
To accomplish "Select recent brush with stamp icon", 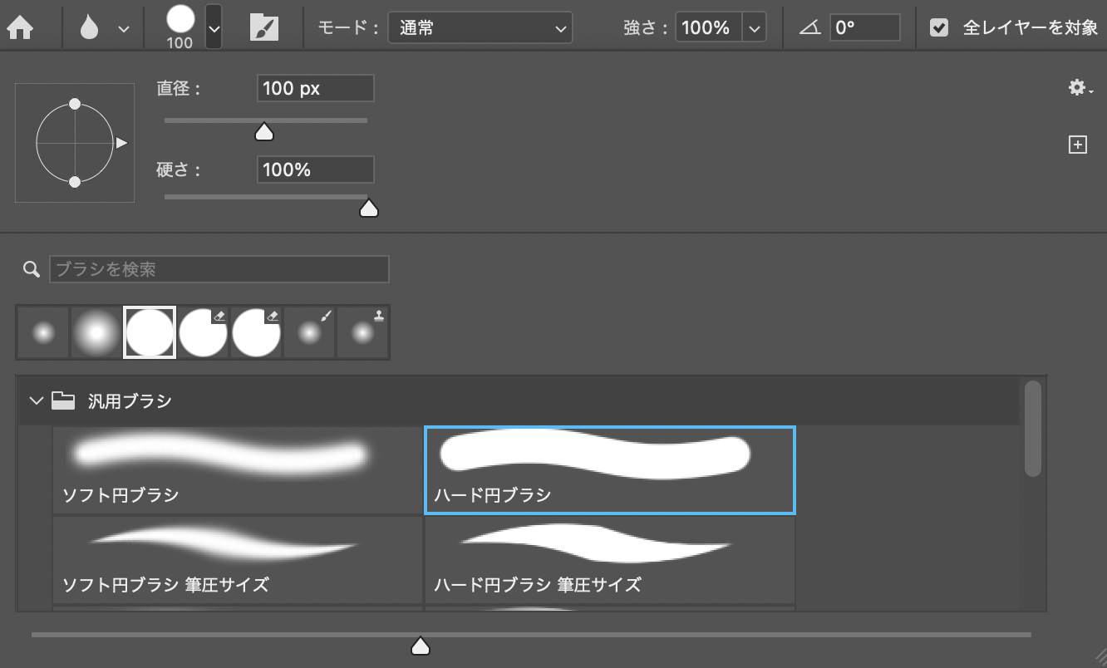I will click(x=363, y=332).
